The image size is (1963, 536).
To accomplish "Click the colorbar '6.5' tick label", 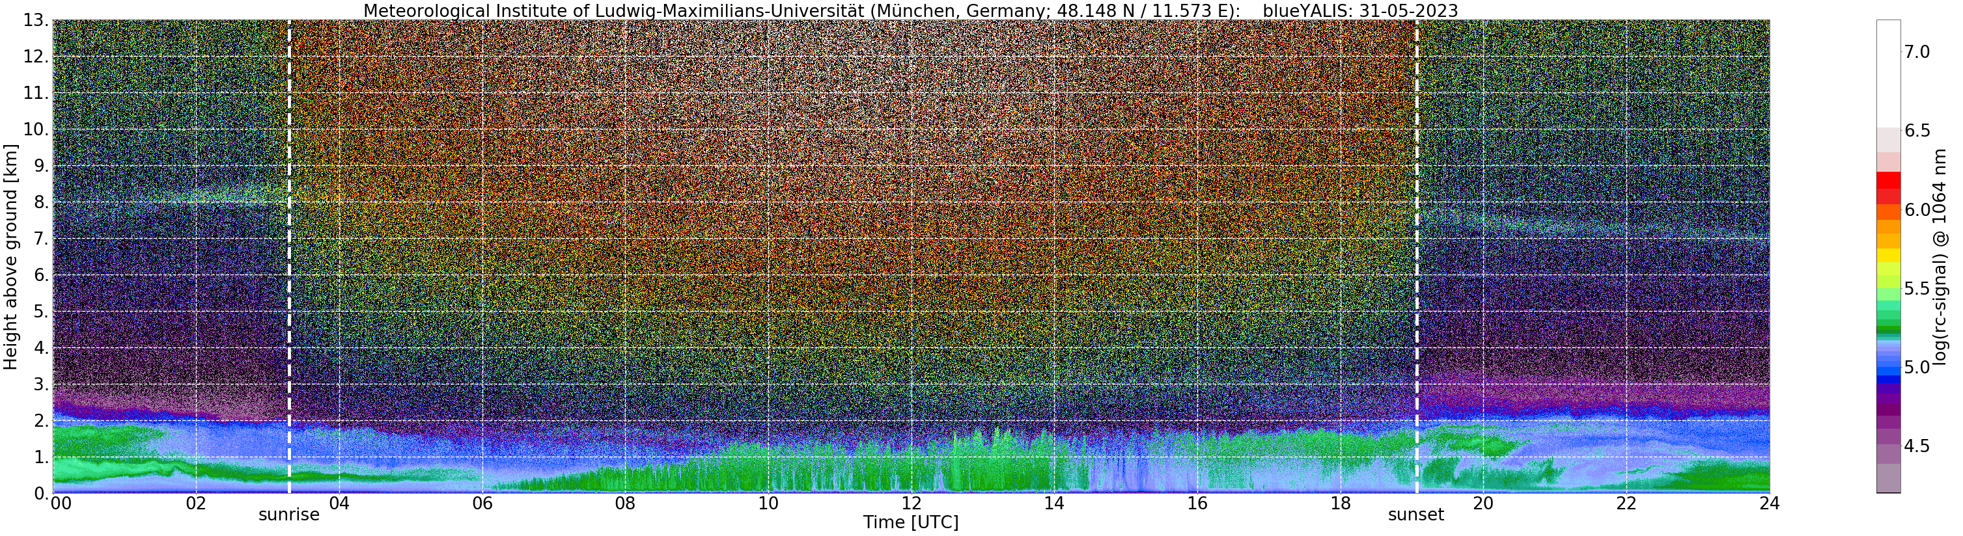I will tap(1917, 131).
